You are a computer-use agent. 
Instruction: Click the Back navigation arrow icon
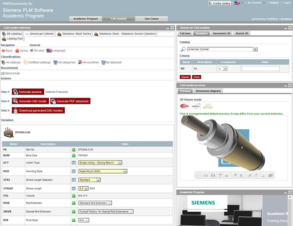[3, 51]
